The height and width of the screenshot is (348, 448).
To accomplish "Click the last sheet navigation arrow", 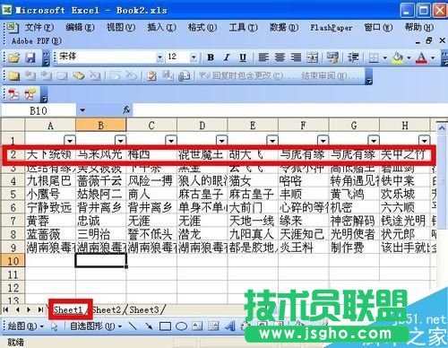I will click(x=40, y=309).
